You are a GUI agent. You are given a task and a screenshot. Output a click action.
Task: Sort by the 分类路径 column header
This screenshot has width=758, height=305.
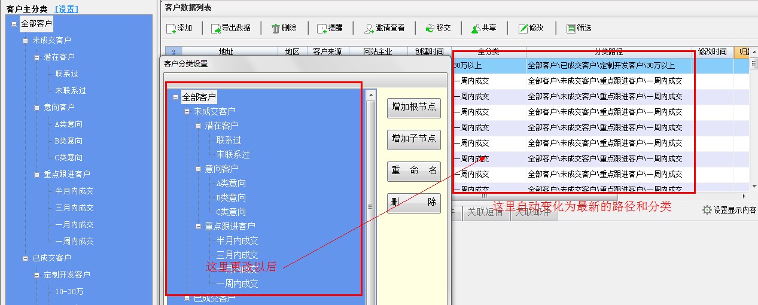click(608, 52)
